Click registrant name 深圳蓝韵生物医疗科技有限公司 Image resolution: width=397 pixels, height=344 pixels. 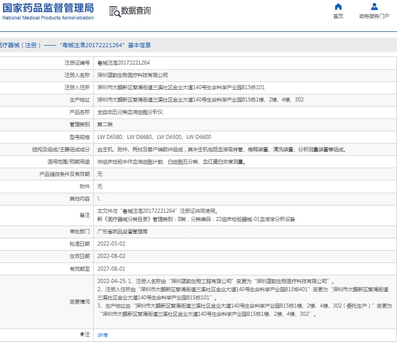click(132, 75)
